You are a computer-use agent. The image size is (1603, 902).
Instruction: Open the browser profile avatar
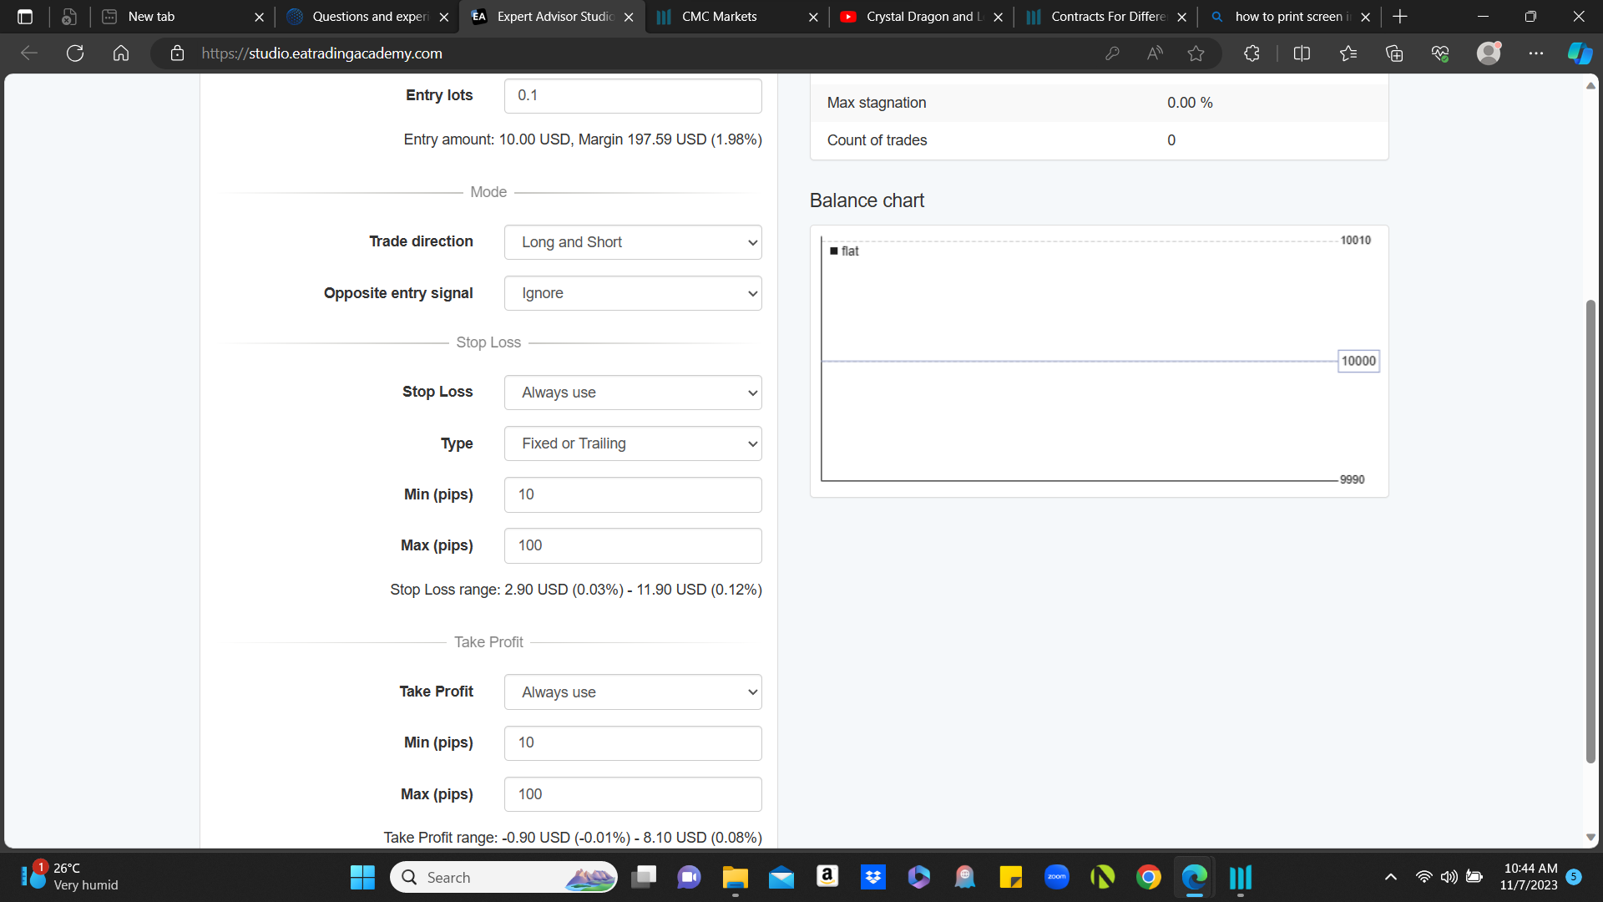(1489, 53)
